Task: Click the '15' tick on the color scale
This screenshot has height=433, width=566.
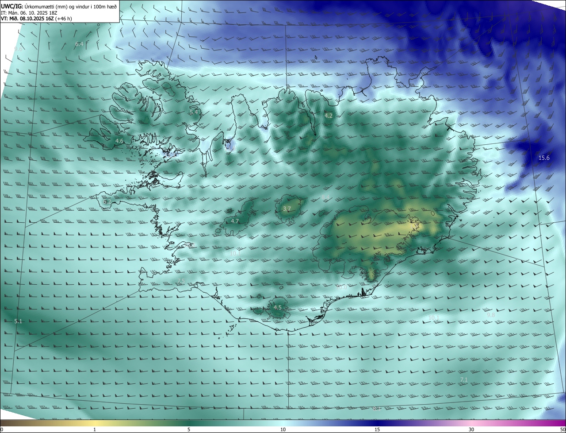Action: [x=377, y=429]
